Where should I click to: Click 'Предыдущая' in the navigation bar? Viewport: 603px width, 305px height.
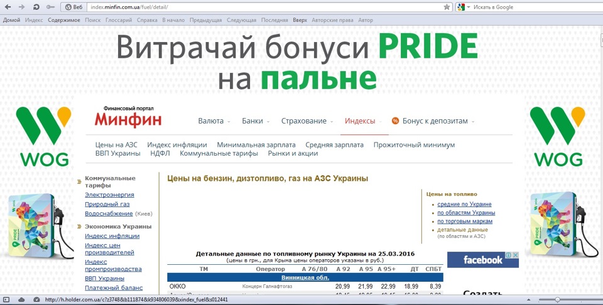tap(206, 20)
